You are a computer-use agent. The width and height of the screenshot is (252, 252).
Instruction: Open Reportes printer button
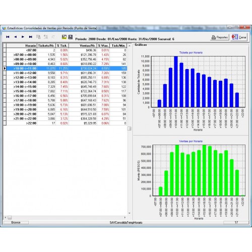(x=220, y=37)
